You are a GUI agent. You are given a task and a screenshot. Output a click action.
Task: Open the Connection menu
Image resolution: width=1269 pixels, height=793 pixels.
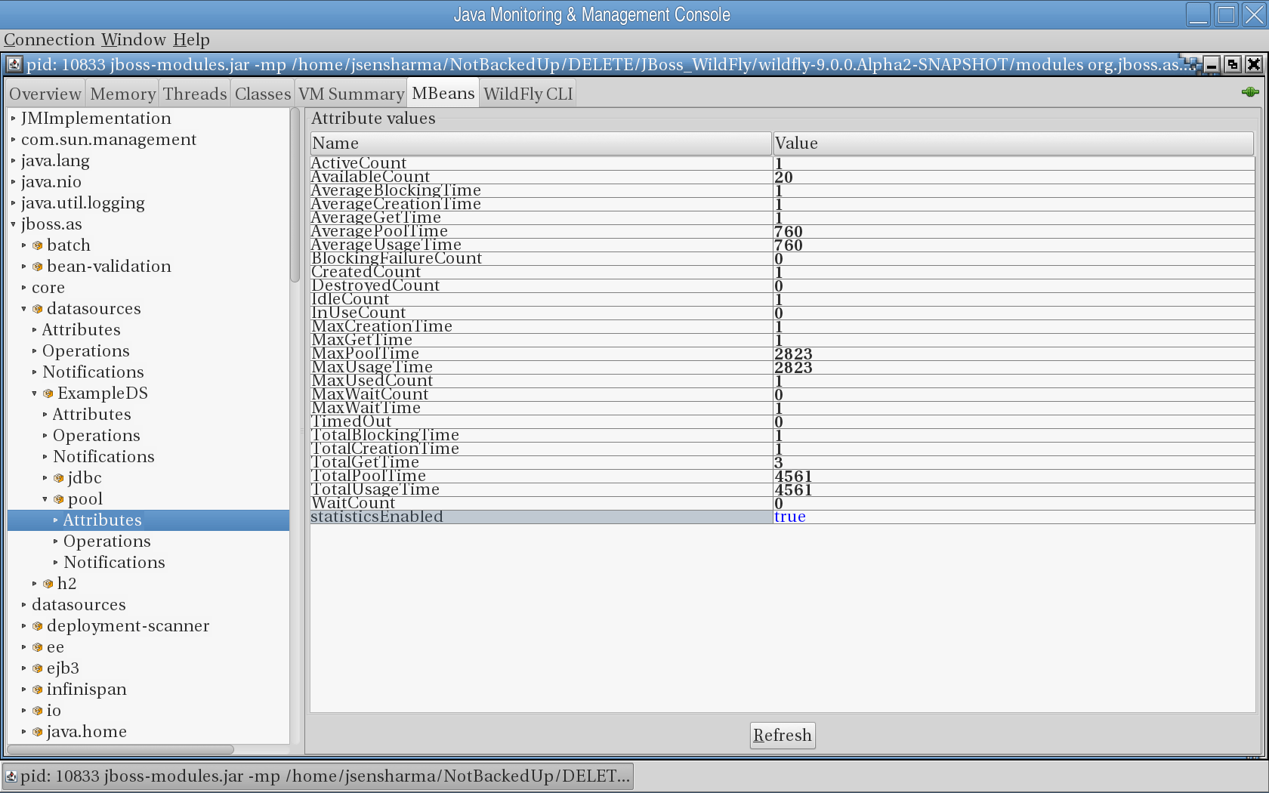[48, 39]
